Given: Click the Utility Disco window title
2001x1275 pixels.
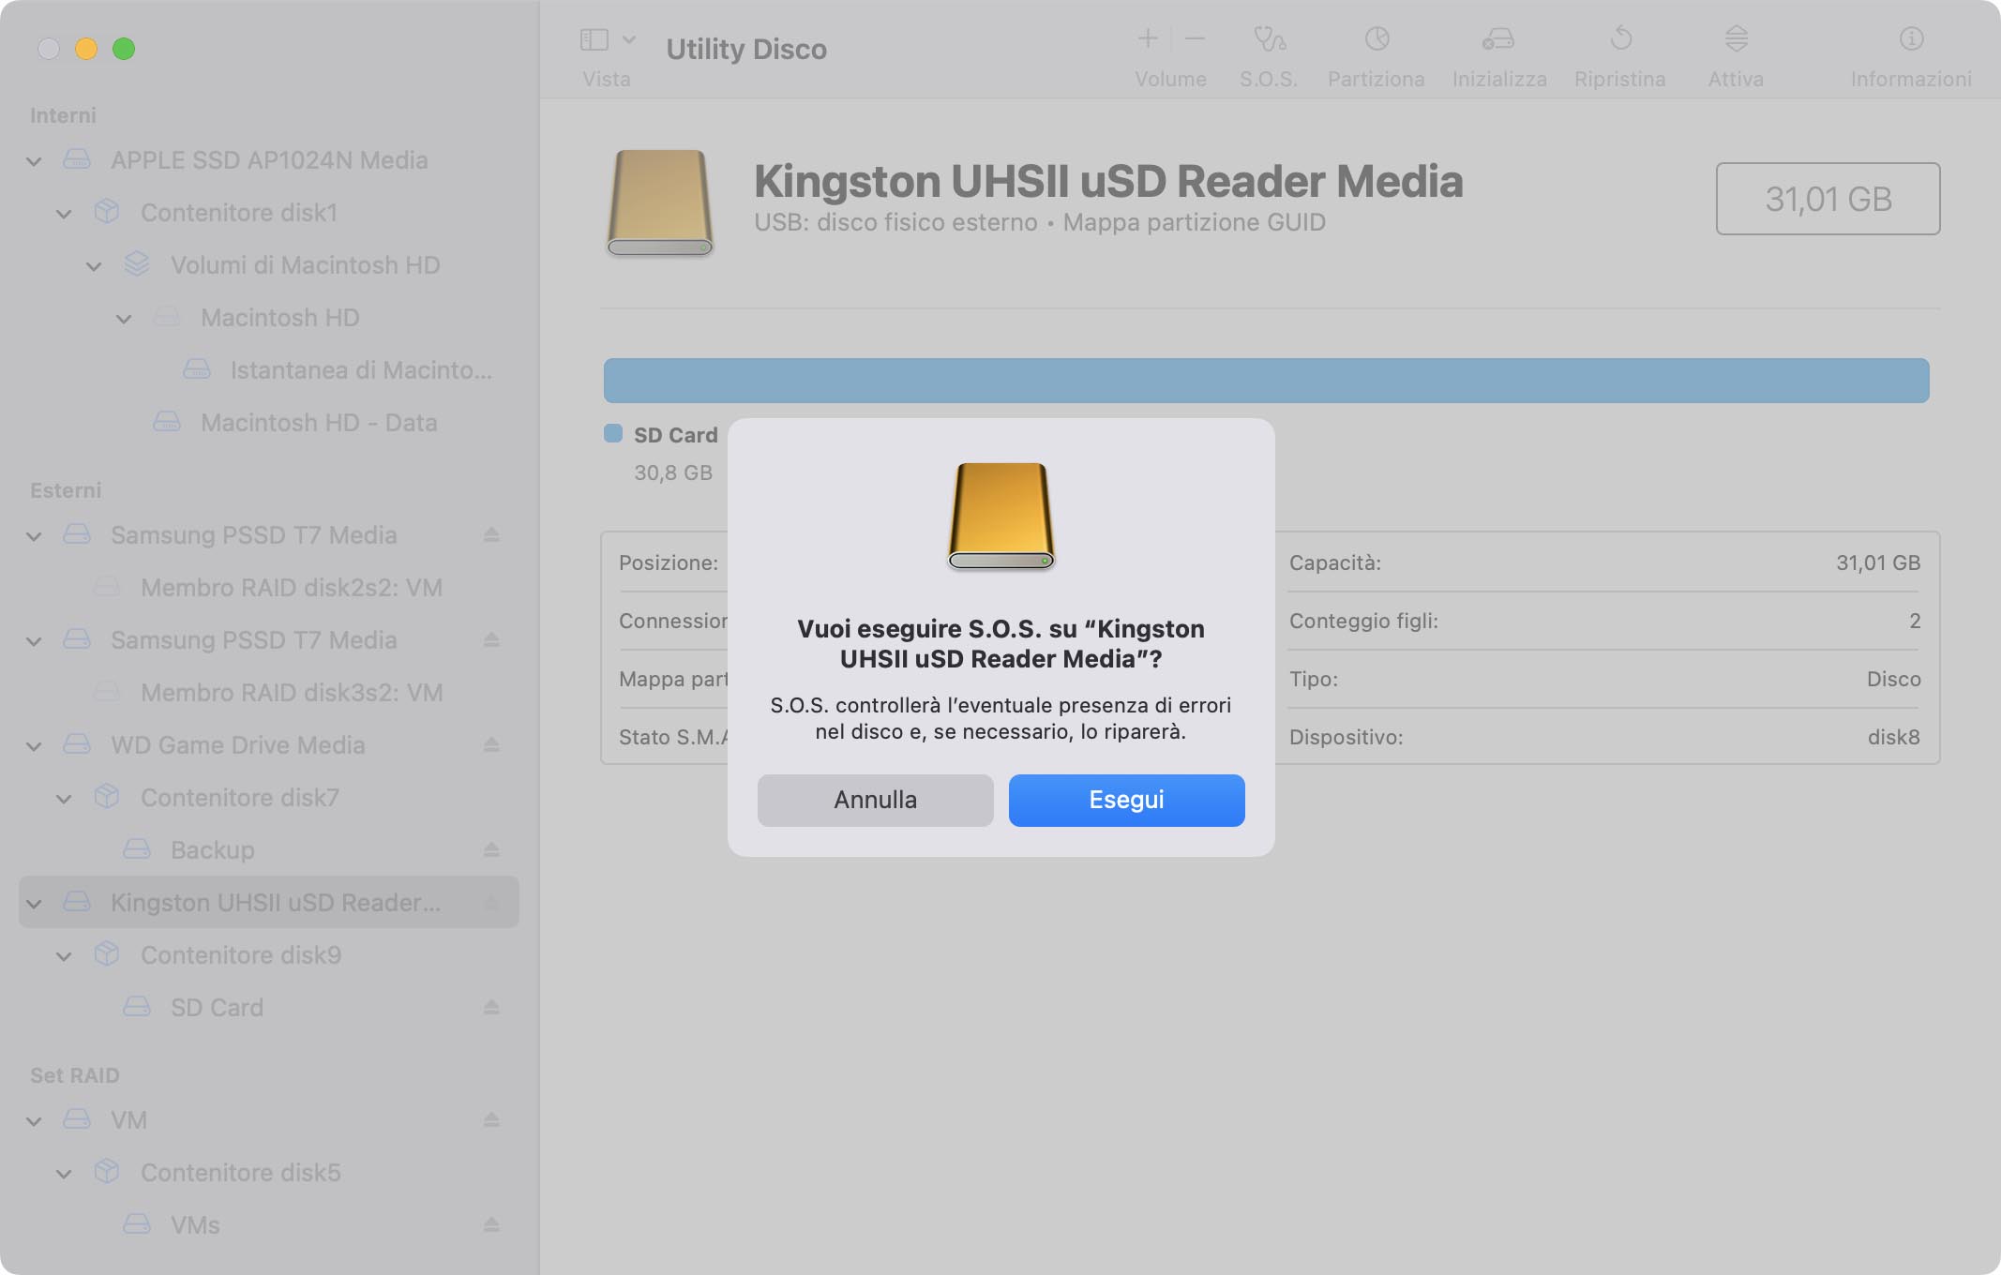Looking at the screenshot, I should [x=746, y=49].
